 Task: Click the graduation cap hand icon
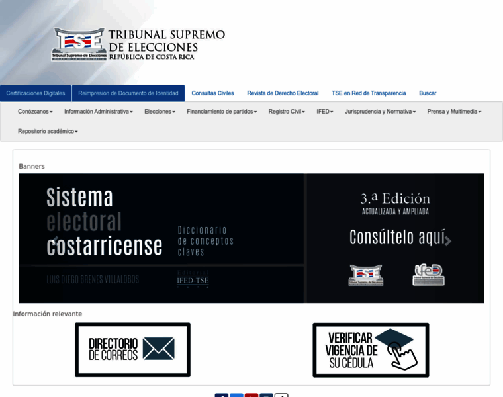(x=397, y=349)
